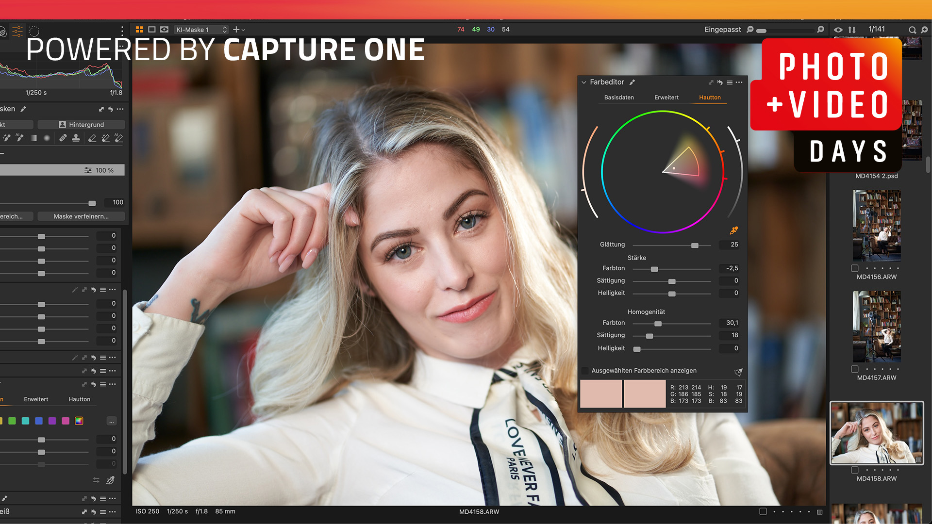Screen dimensions: 932x524
Task: Reset the Farbeditor adjustments
Action: point(720,82)
